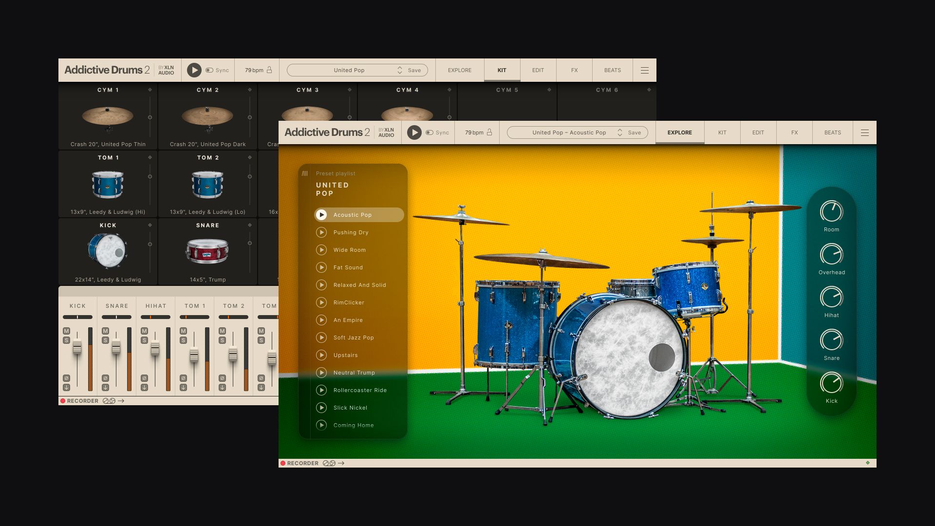The height and width of the screenshot is (526, 935).
Task: Click preset up/down arrows in front window
Action: coord(620,132)
